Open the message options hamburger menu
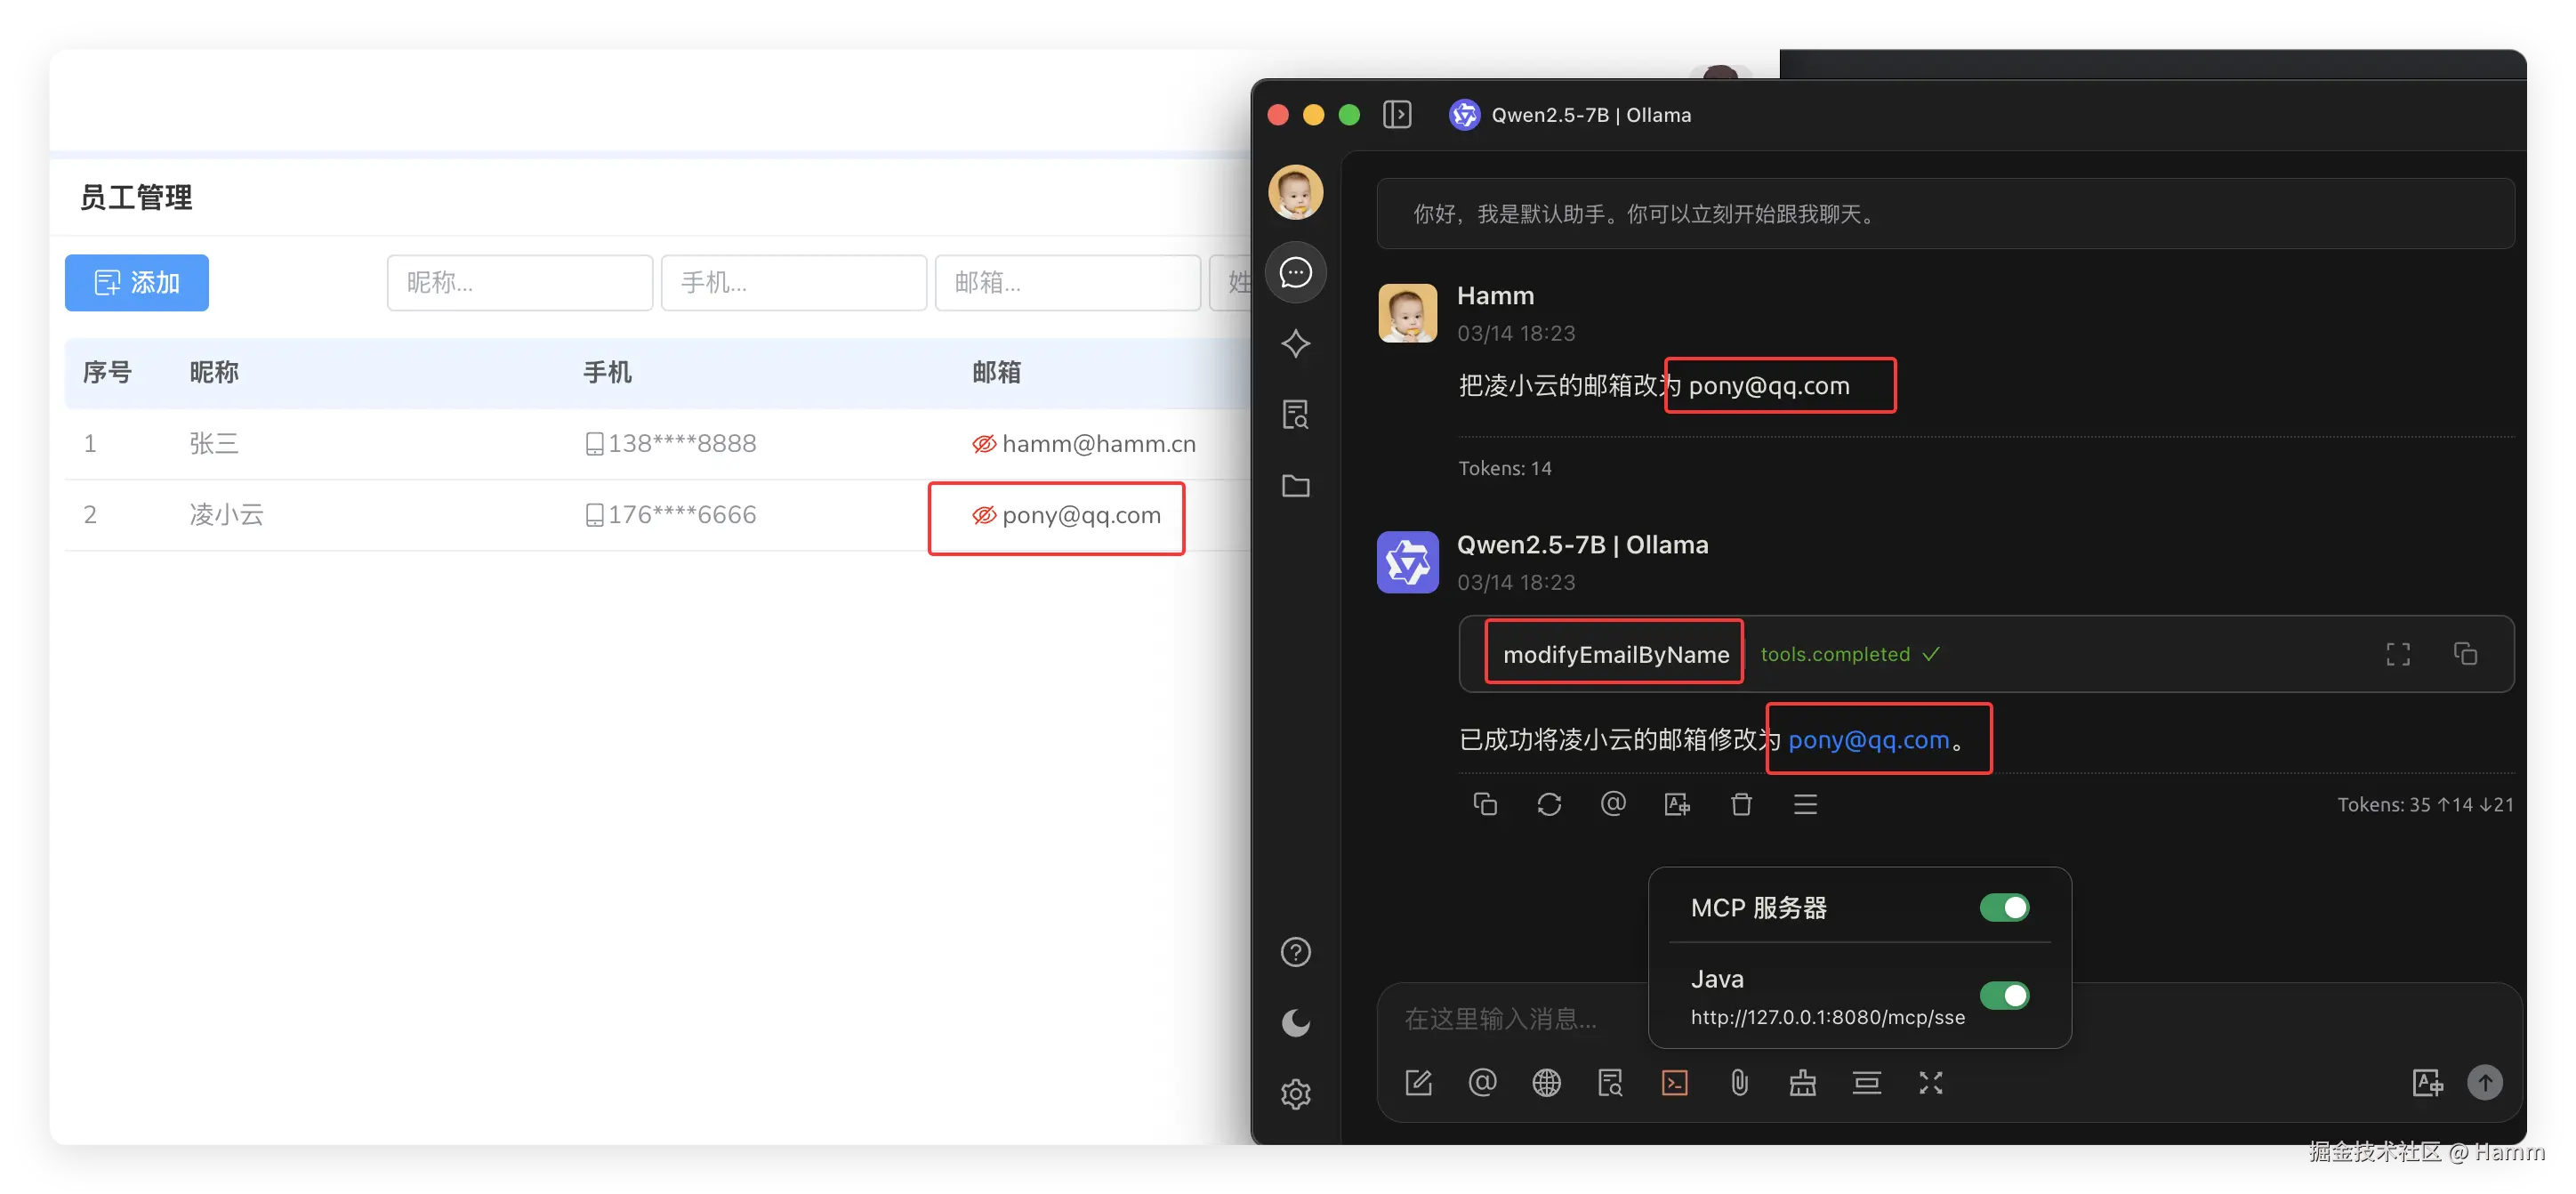 (x=1805, y=804)
